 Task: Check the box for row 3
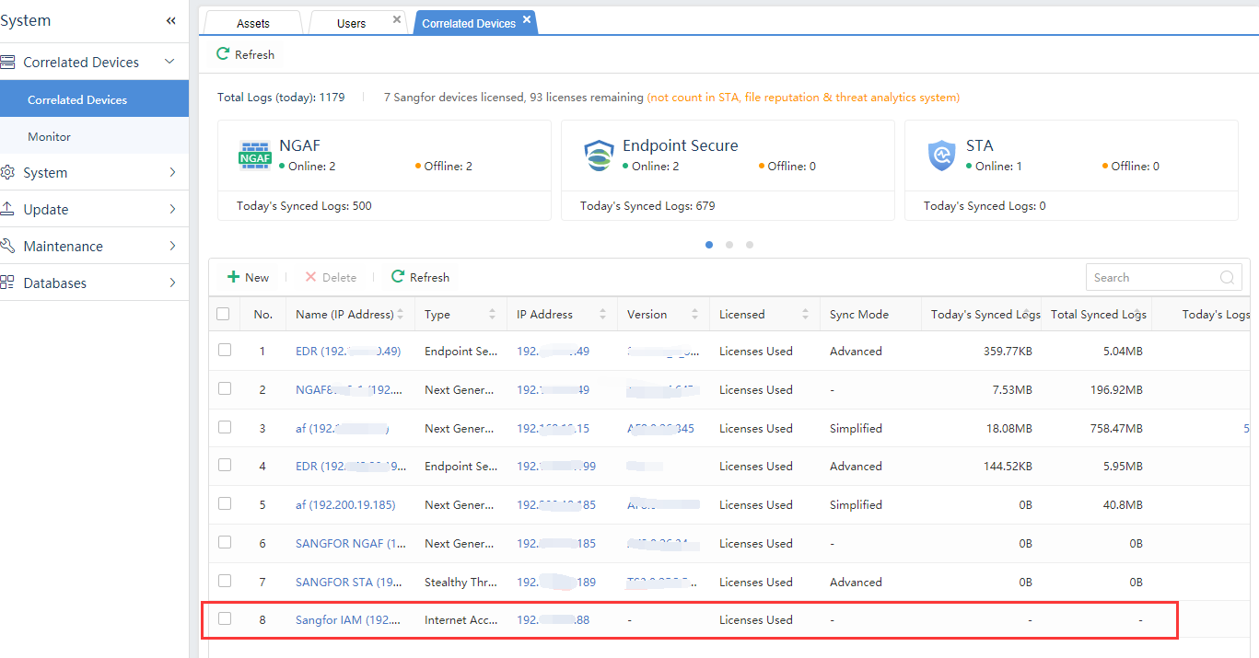pyautogui.click(x=225, y=427)
